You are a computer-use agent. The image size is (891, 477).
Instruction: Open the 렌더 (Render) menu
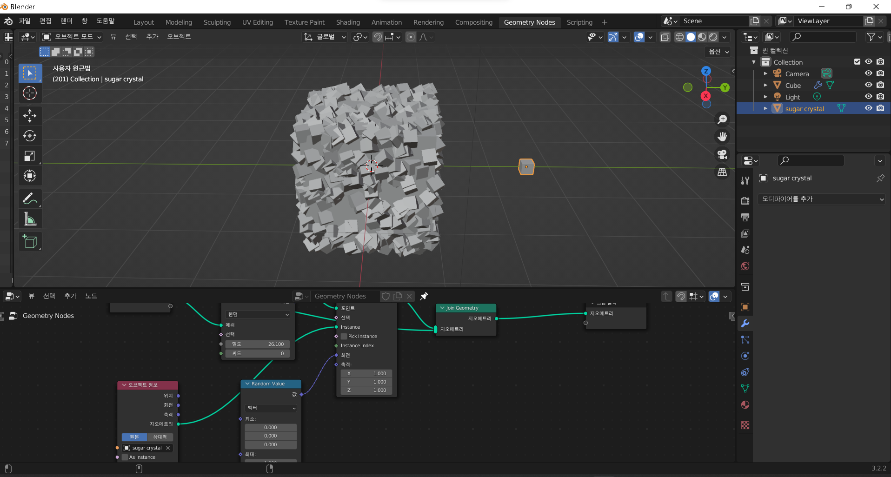[x=66, y=21]
